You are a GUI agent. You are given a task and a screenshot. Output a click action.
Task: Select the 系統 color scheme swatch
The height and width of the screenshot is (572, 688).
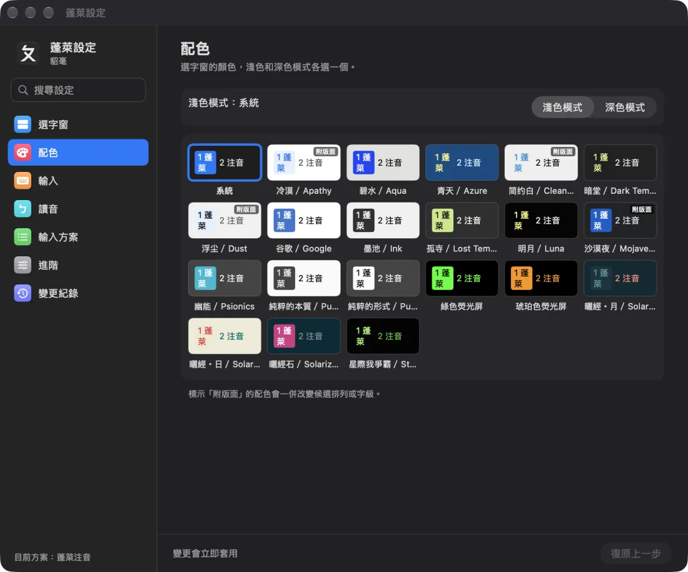[225, 163]
